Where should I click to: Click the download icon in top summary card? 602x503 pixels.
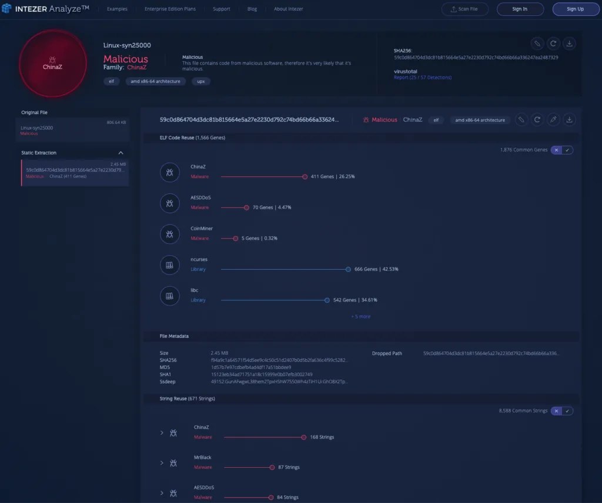click(569, 43)
